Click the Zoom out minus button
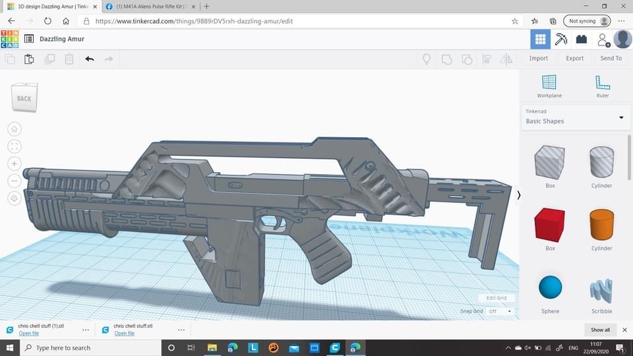Viewport: 633px width, 356px height. tap(14, 181)
